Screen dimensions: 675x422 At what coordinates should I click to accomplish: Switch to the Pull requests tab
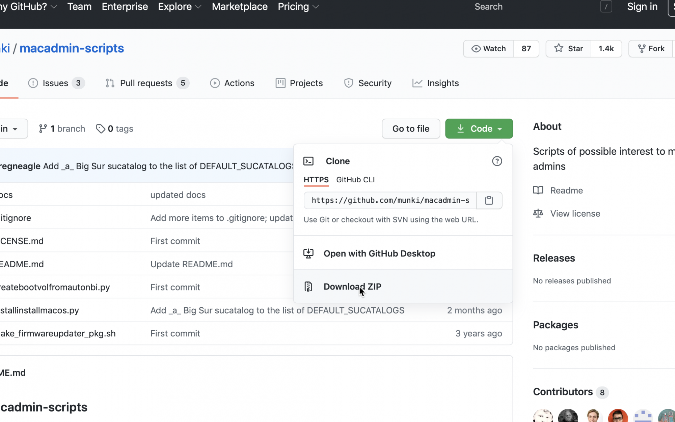[x=147, y=83]
